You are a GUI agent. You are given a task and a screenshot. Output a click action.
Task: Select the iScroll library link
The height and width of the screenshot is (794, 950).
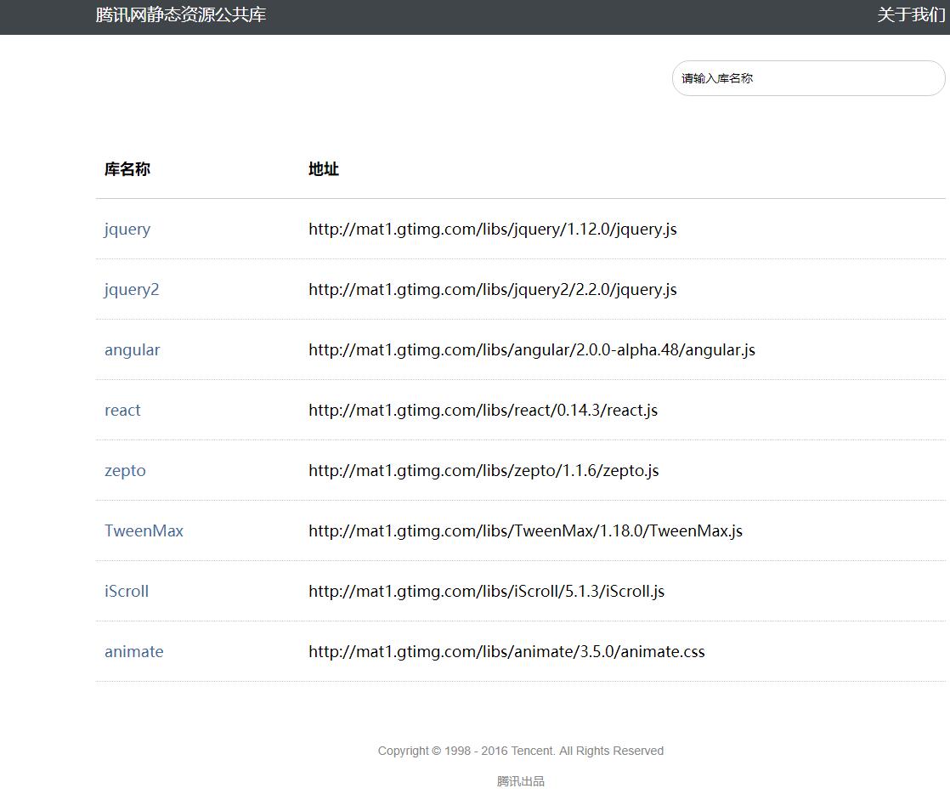(x=127, y=592)
